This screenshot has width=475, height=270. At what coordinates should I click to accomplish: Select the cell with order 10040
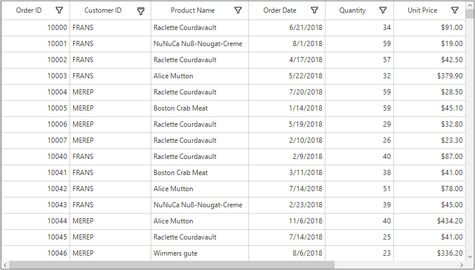(36, 157)
